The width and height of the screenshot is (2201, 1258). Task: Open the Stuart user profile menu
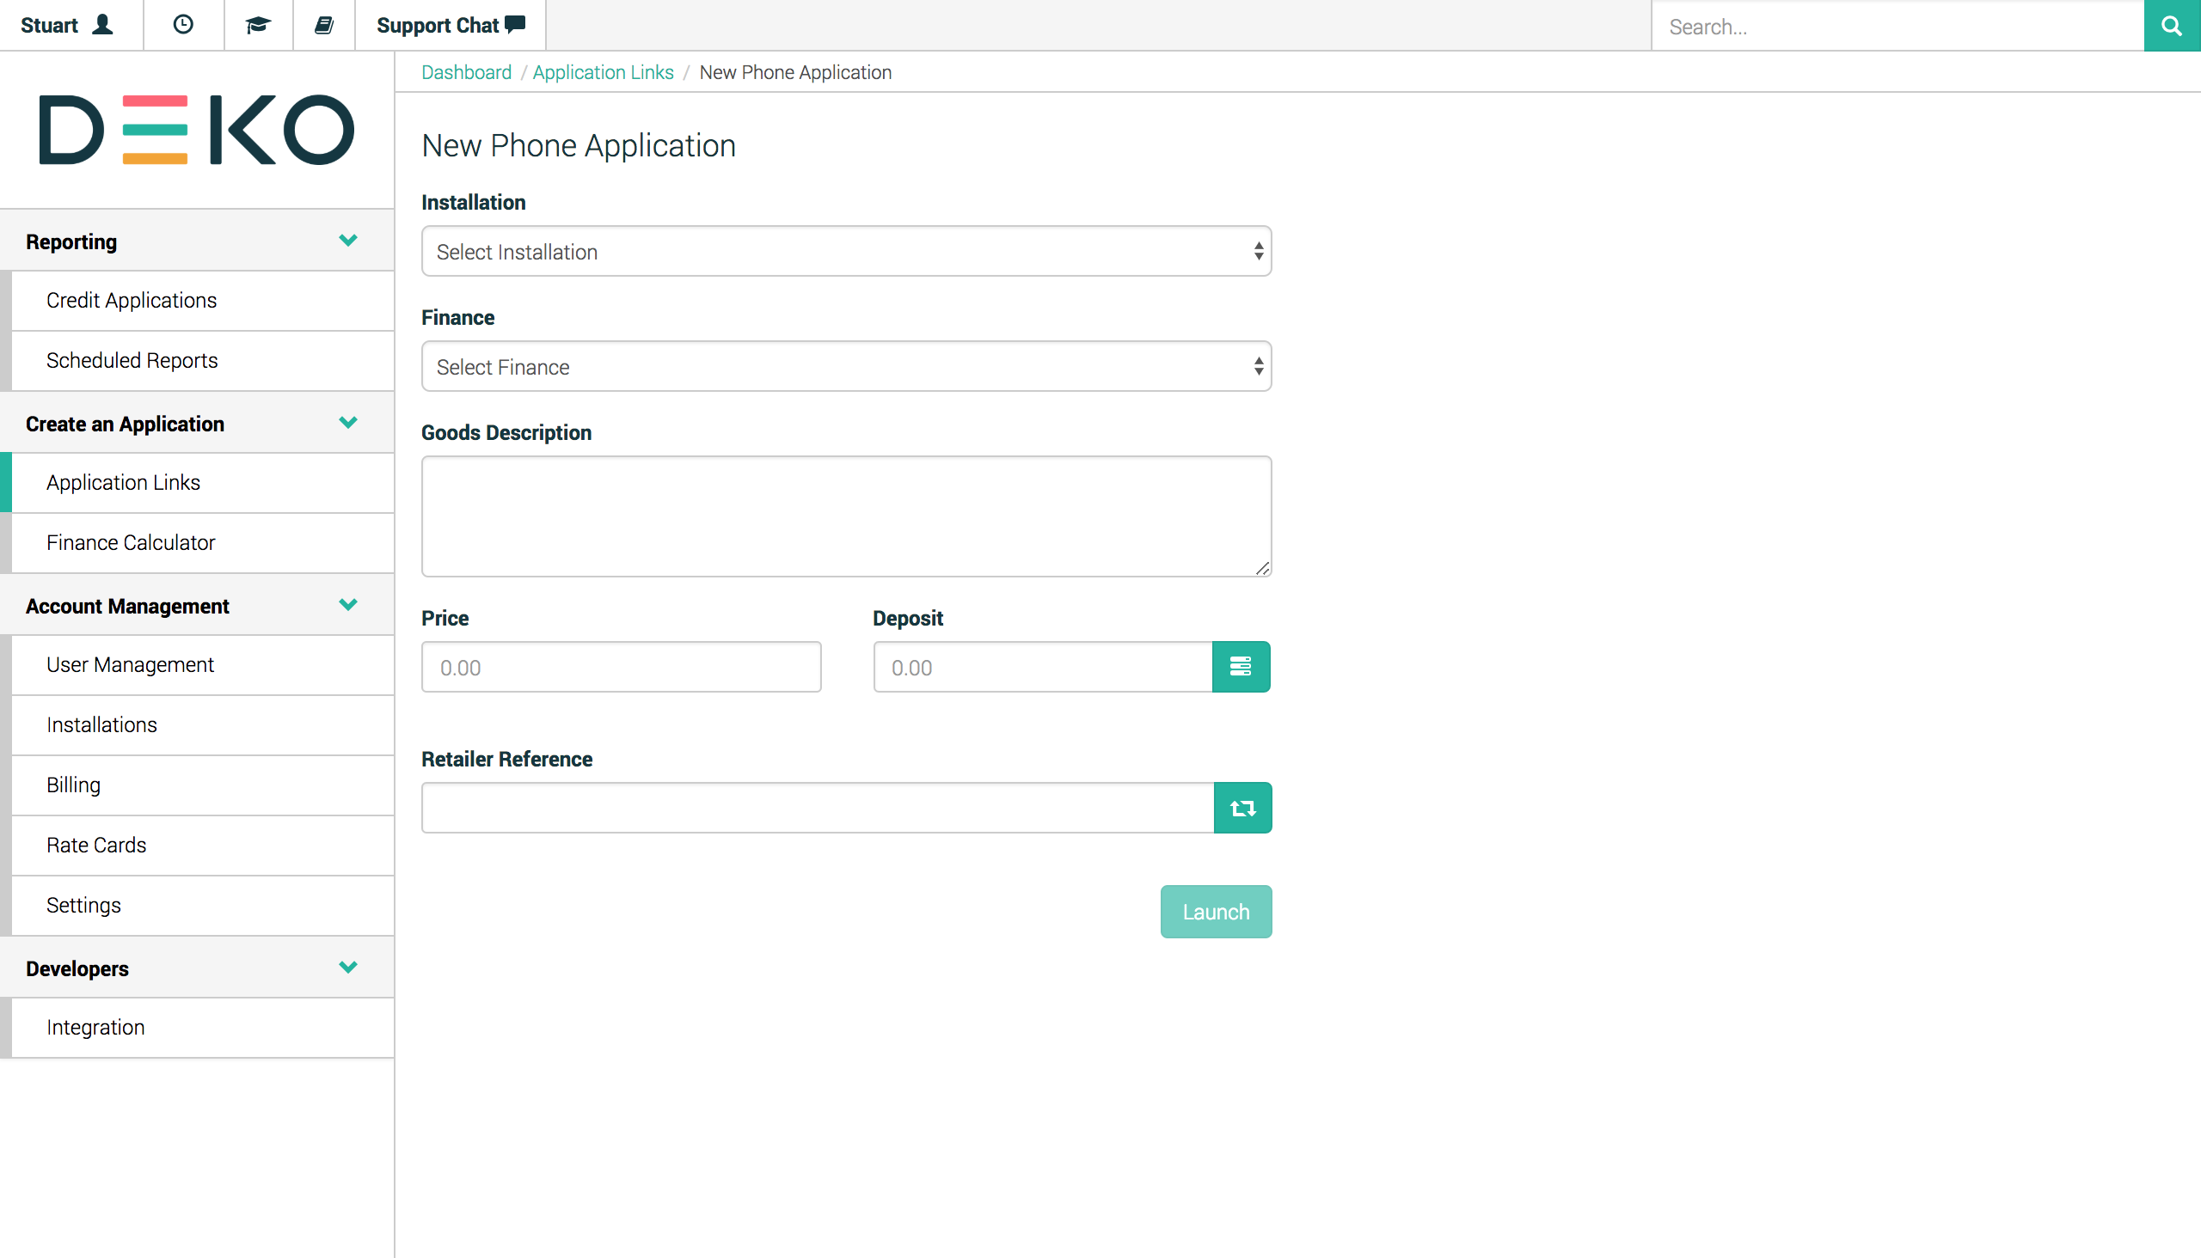[67, 25]
